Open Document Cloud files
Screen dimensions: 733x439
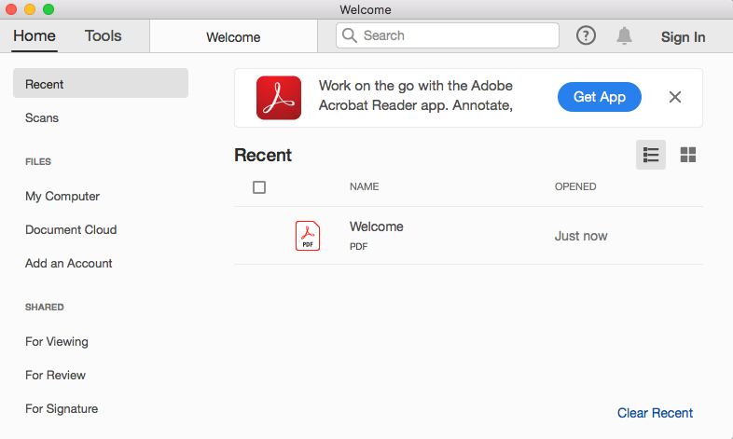point(71,230)
